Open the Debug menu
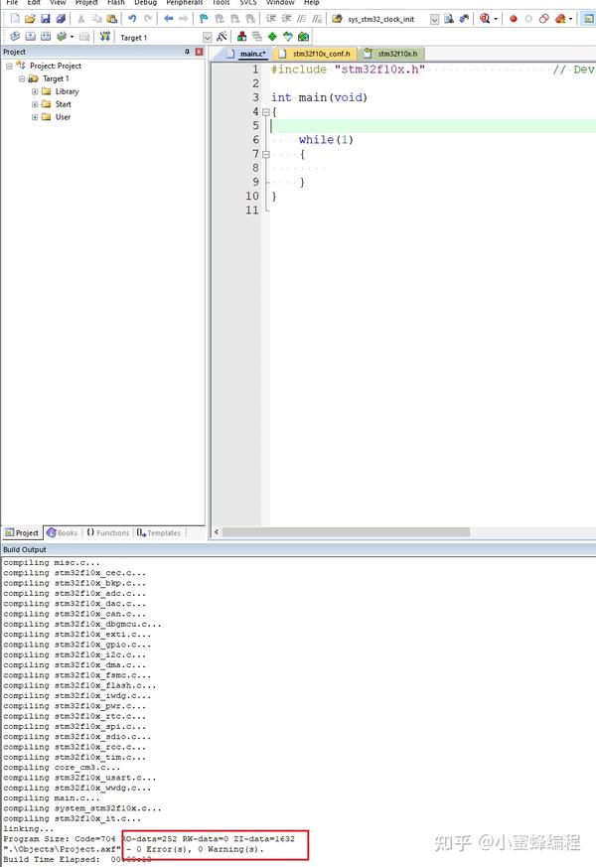 click(x=145, y=2)
